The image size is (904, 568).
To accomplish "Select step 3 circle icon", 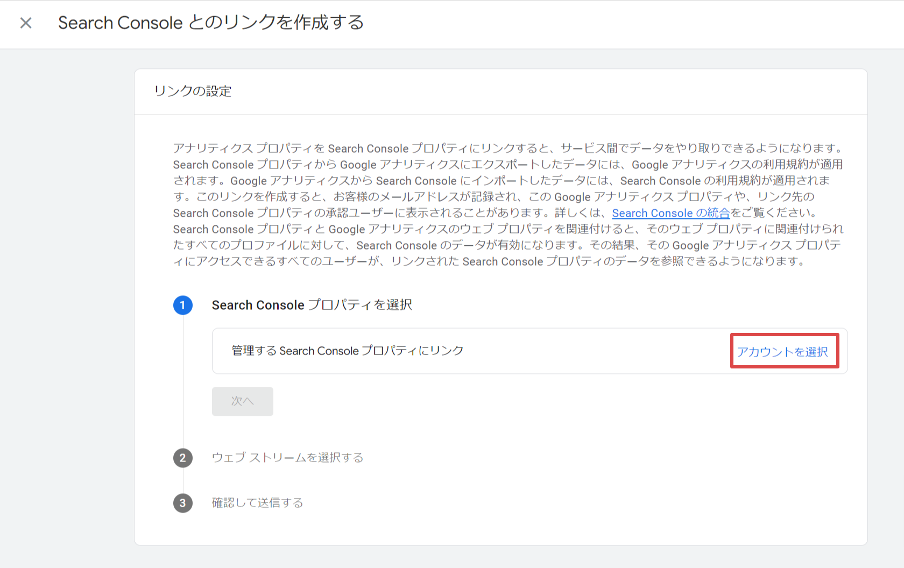I will (183, 503).
